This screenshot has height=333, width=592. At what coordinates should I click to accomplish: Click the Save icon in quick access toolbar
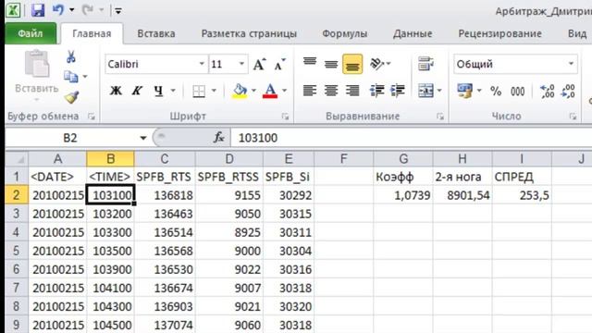pyautogui.click(x=38, y=10)
